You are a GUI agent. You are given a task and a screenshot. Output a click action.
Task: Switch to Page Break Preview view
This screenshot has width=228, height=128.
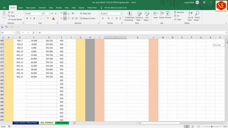pos(199,127)
